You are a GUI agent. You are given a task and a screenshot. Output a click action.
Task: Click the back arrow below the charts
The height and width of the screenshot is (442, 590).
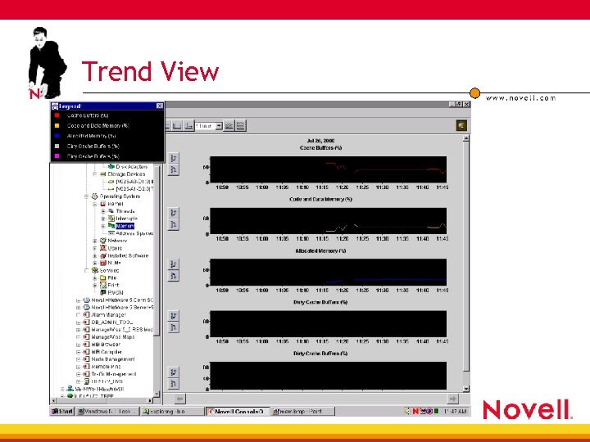coord(179,399)
